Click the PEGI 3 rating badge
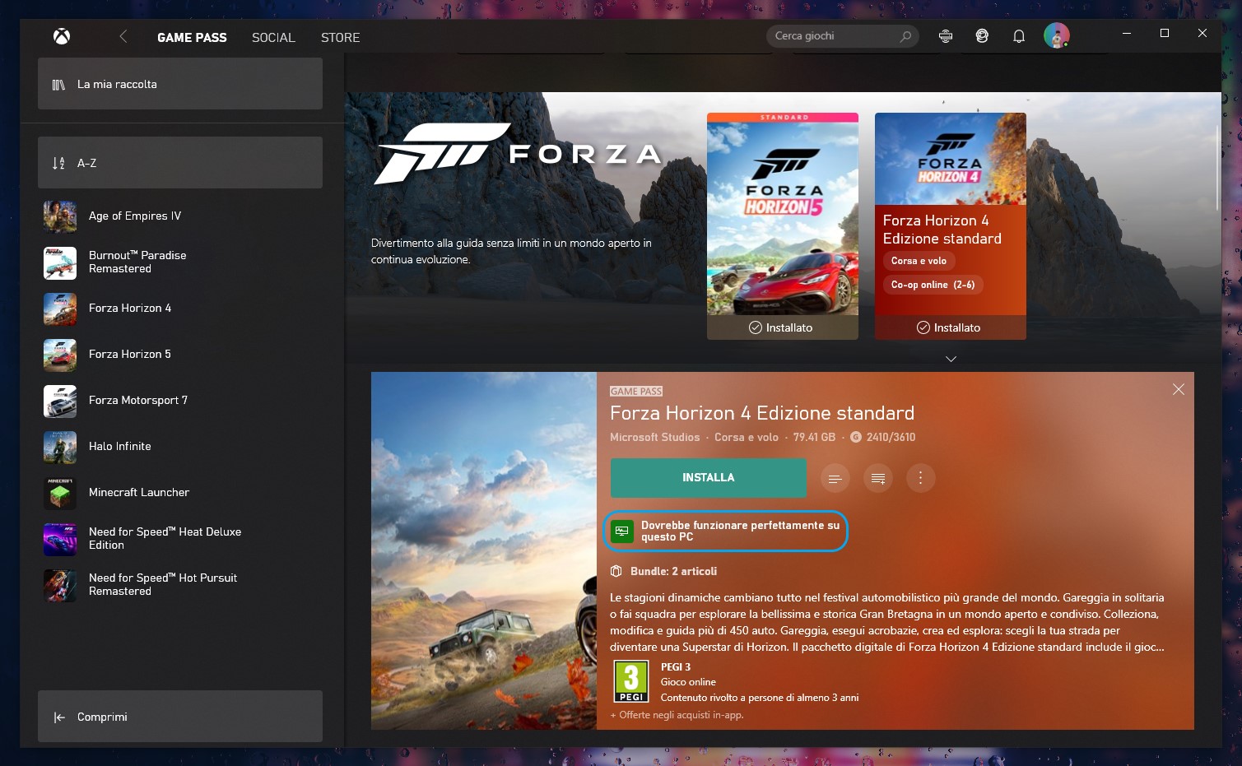Screen dimensions: 1242x766 click(631, 681)
